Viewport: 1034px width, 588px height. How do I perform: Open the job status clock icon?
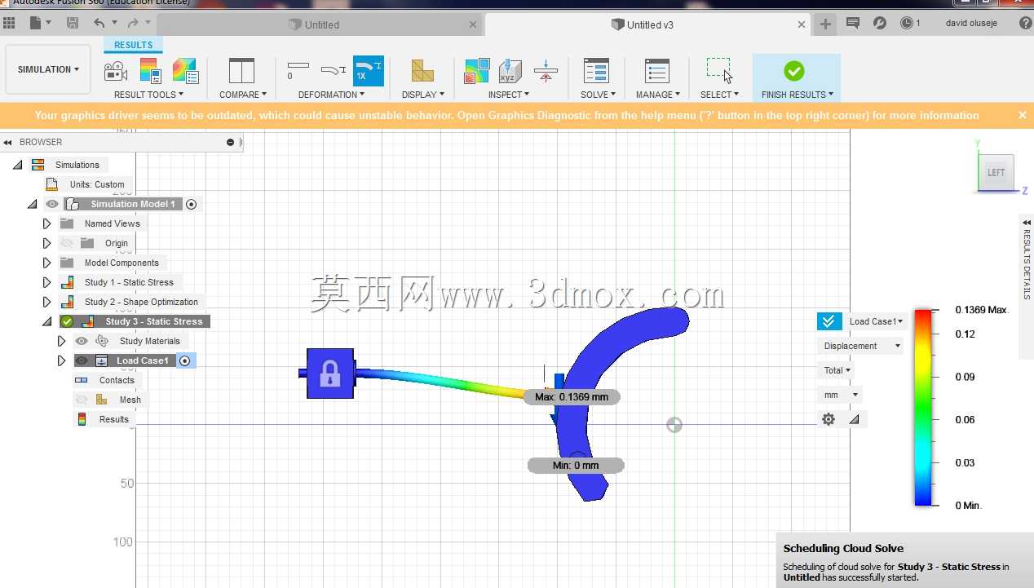(907, 23)
